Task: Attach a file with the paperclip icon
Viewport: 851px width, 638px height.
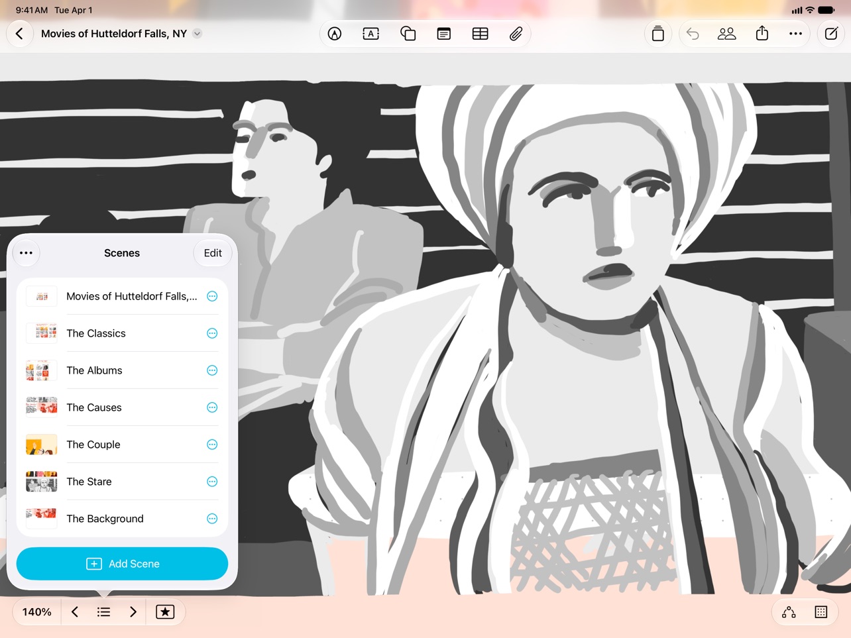Action: [516, 34]
